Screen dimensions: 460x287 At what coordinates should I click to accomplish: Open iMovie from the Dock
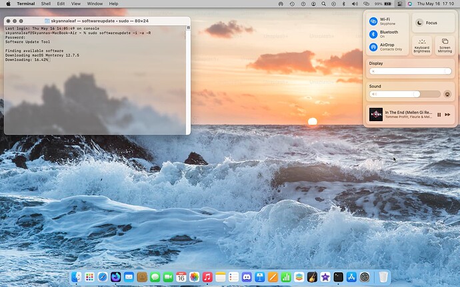click(325, 277)
